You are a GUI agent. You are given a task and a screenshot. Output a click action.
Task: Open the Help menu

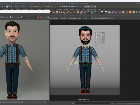87,4
